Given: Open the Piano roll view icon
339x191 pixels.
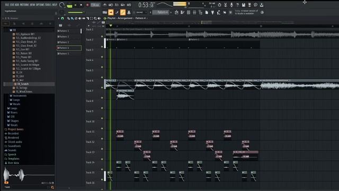Looking at the screenshot, I should tap(182, 13).
